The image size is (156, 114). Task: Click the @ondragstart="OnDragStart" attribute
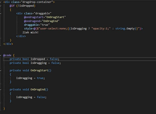[x=45, y=17]
